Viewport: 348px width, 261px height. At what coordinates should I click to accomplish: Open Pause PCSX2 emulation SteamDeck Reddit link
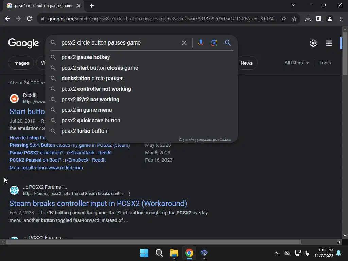60,153
